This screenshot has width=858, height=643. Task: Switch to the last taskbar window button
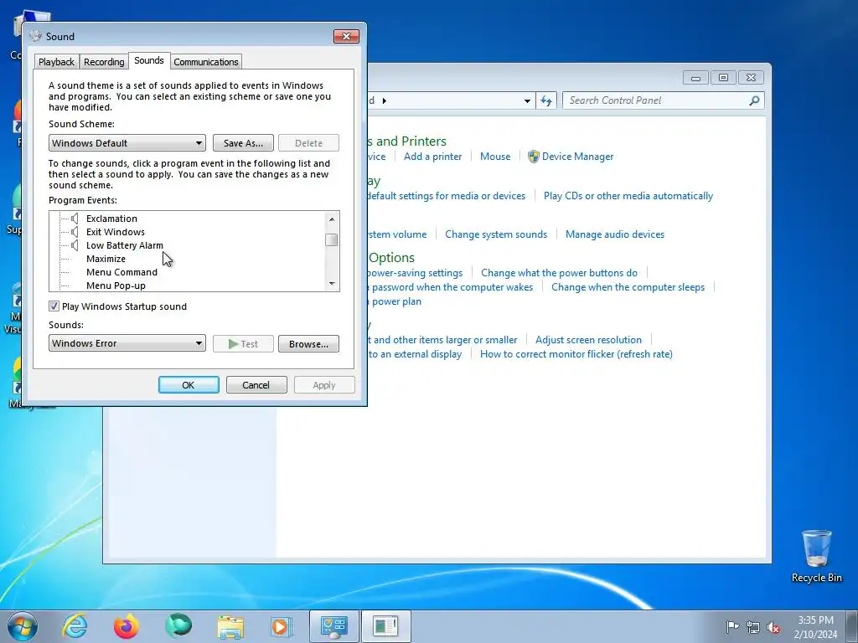[x=385, y=626]
